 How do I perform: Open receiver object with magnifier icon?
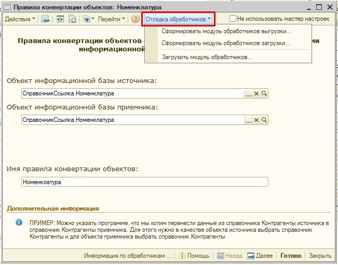click(x=264, y=120)
